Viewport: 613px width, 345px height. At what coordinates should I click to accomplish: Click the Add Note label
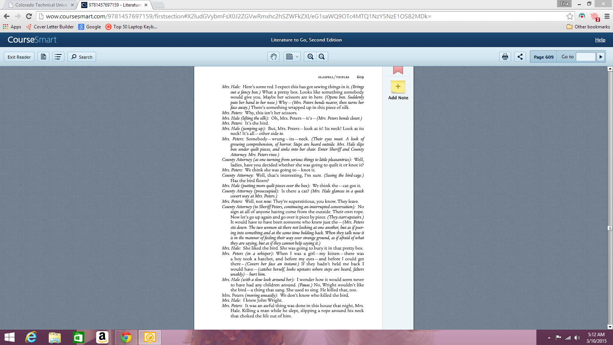398,98
